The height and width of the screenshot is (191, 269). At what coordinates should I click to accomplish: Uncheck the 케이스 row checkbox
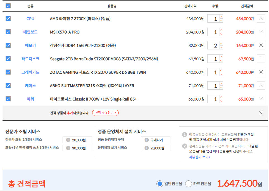pos(8,85)
